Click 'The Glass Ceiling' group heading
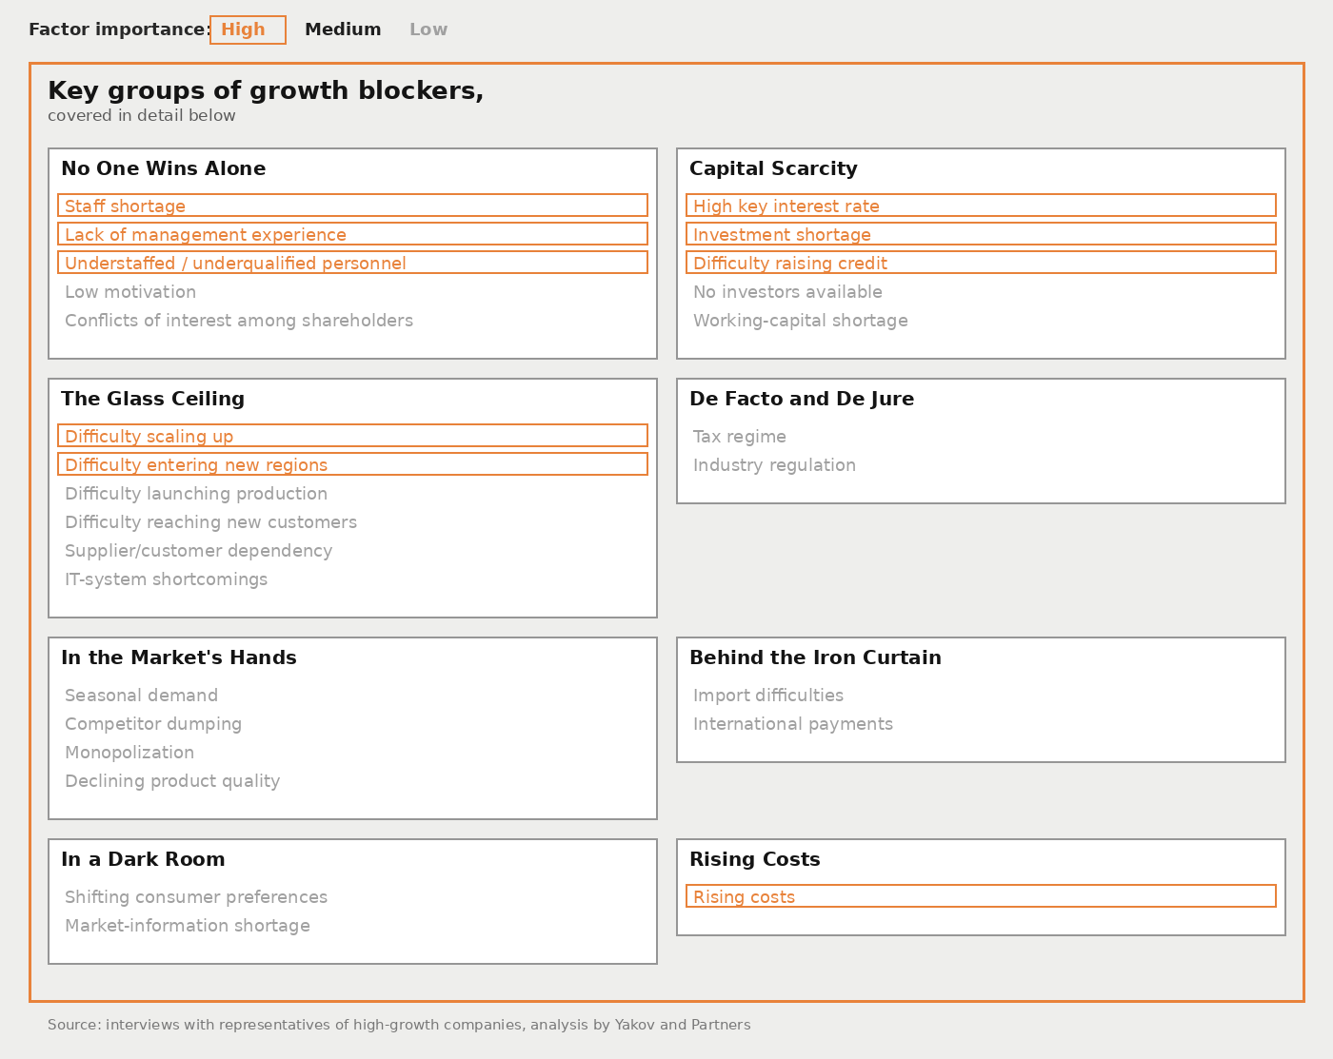This screenshot has height=1059, width=1333. 152,399
